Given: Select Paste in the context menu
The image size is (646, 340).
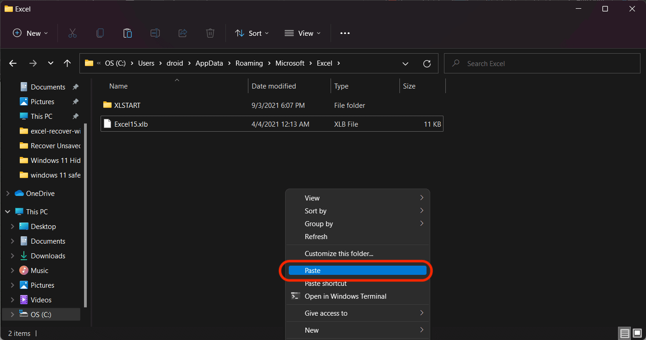Looking at the screenshot, I should (x=358, y=271).
